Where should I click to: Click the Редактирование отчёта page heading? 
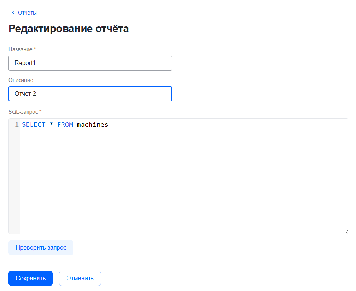[69, 29]
